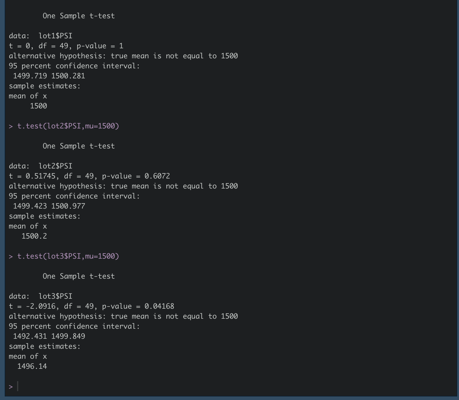Select the command t.test(lot2$PSI,mu=1500)
Viewport: 459px width, 400px height.
pos(68,126)
